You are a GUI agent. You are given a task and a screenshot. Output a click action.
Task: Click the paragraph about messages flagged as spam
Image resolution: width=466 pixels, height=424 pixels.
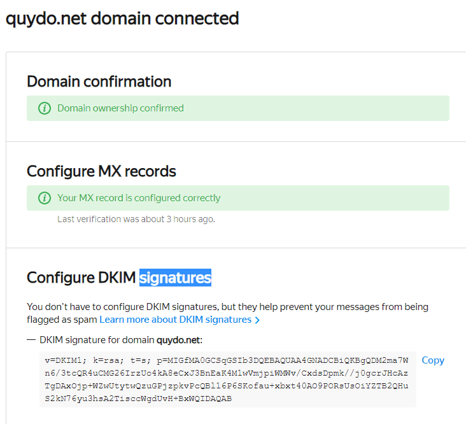click(227, 313)
